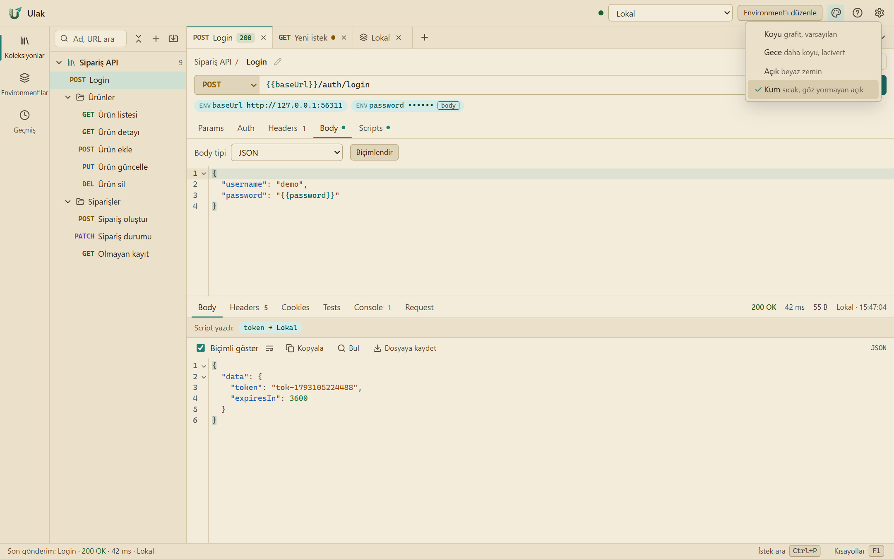
Task: Switch to the Params request tab
Action: pos(211,128)
